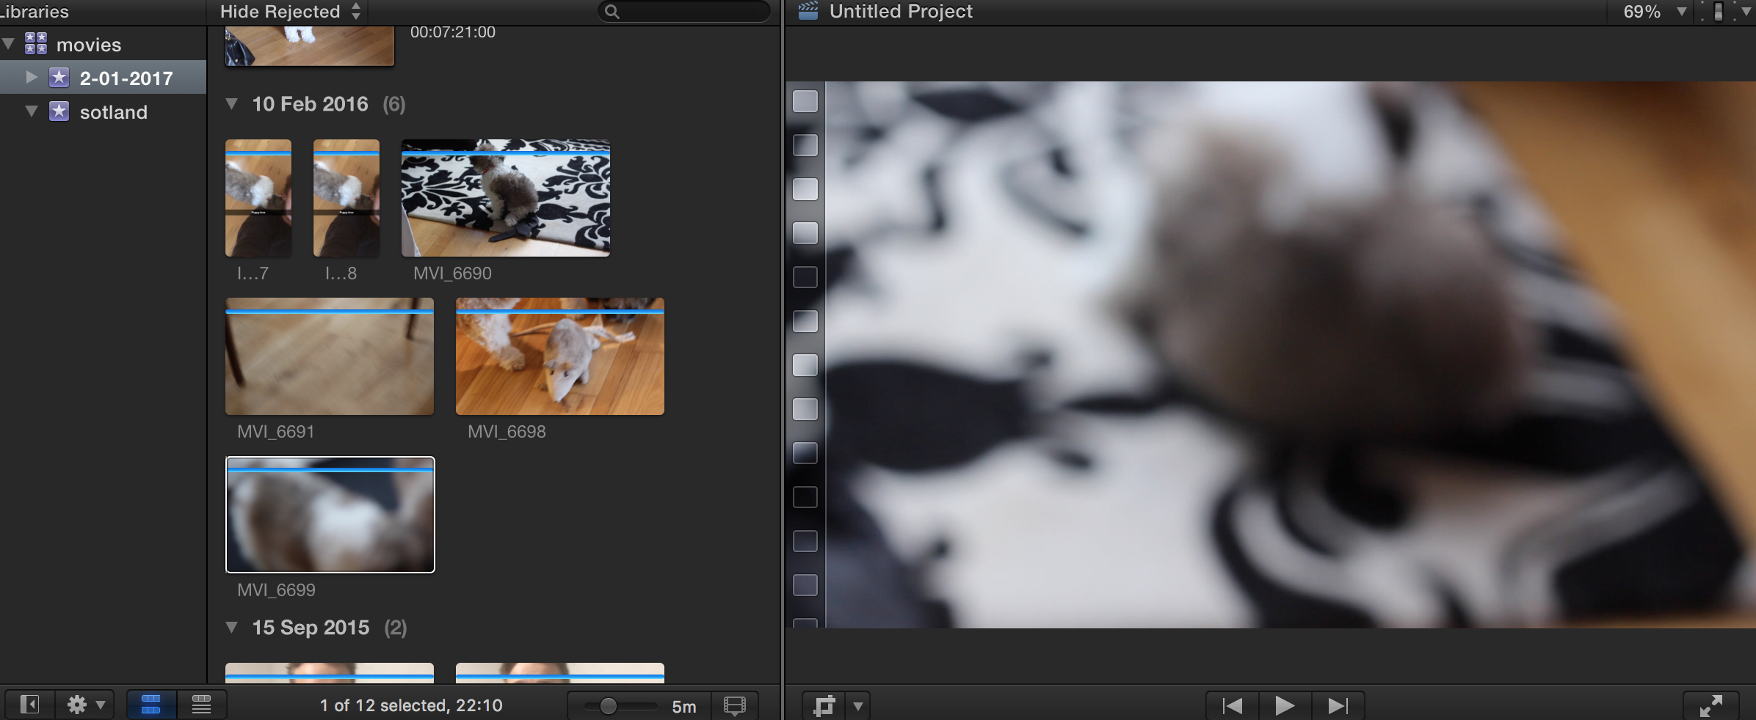Adjust the filmstrip duration zoom slider
This screenshot has width=1756, height=720.
click(609, 706)
